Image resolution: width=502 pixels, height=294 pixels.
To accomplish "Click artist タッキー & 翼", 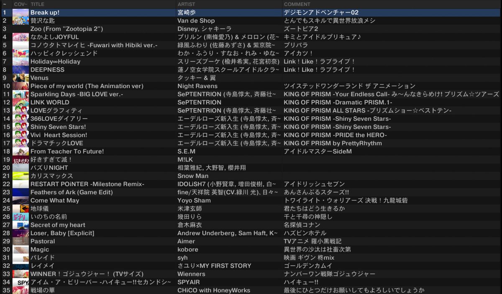I will [197, 78].
